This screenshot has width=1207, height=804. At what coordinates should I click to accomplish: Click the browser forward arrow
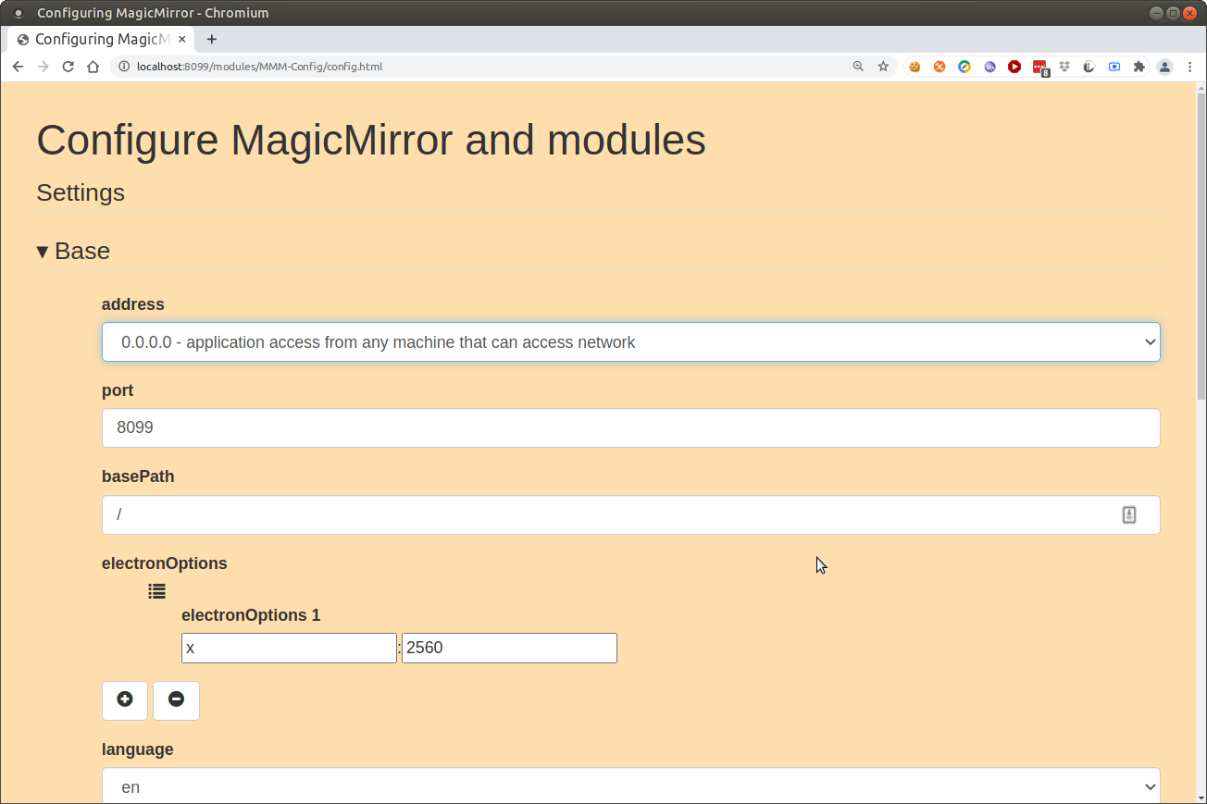(43, 67)
